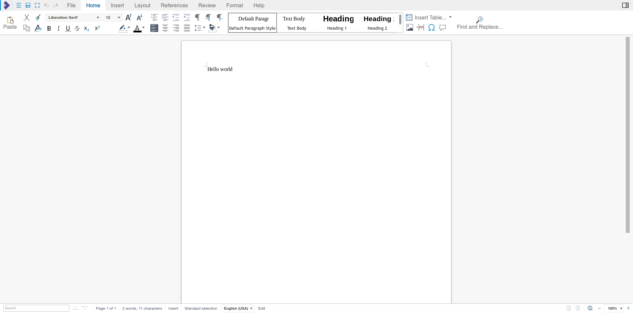Toggle bold formatting
The image size is (633, 313).
click(x=49, y=28)
